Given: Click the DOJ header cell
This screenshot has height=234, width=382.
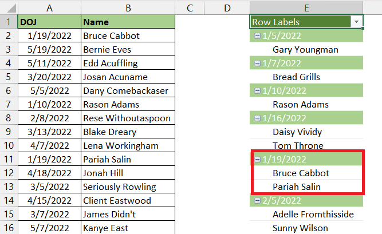Looking at the screenshot, I should [x=49, y=22].
